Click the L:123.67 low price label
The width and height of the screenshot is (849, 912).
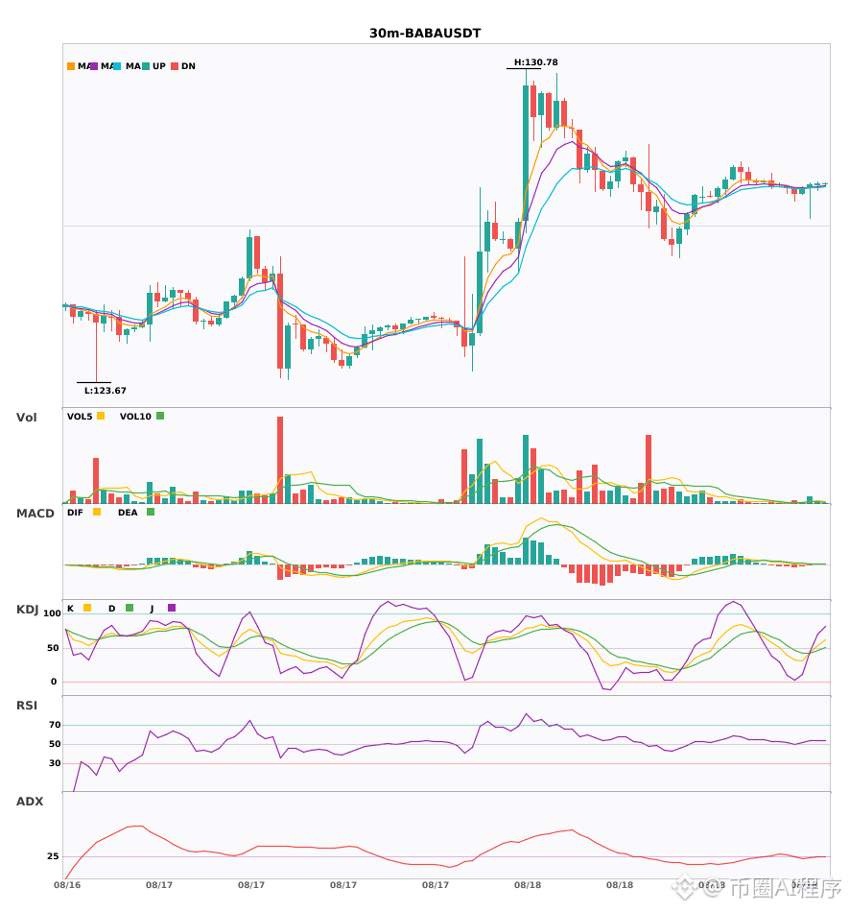pyautogui.click(x=106, y=391)
